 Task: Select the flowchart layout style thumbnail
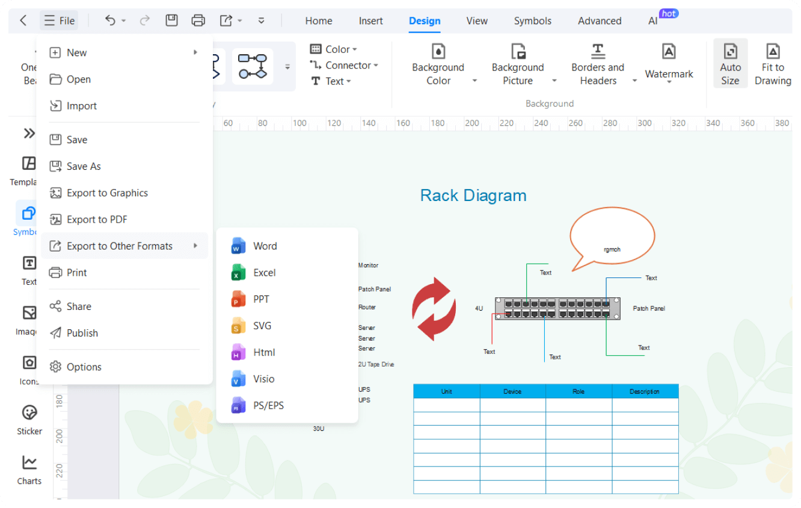[x=253, y=66]
